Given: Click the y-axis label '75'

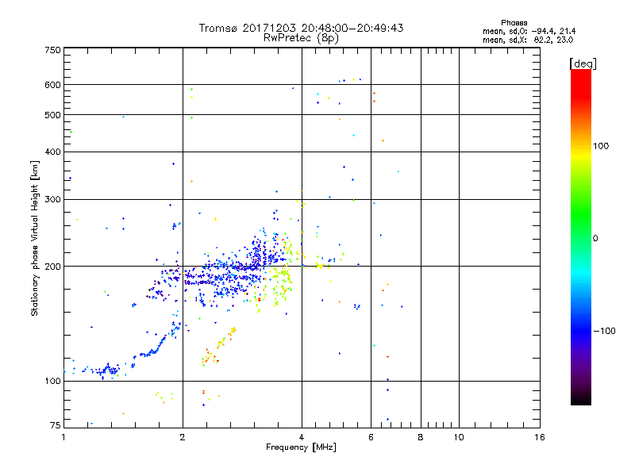Looking at the screenshot, I should coord(56,425).
